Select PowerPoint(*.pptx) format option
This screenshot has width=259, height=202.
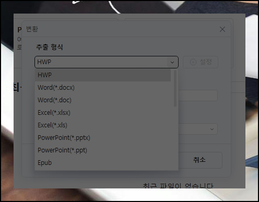point(103,138)
